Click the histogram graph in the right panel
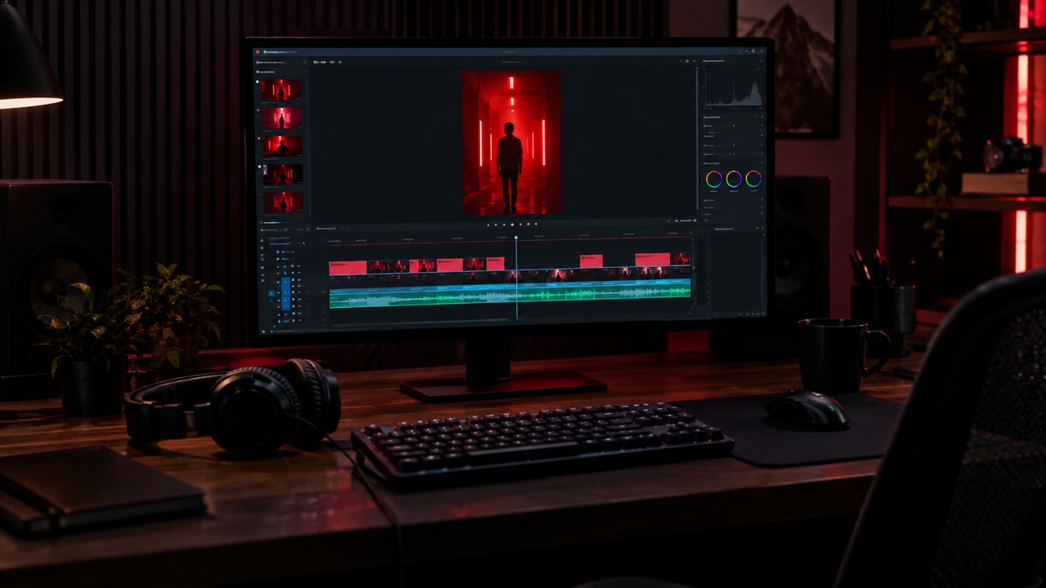The height and width of the screenshot is (588, 1046). click(734, 87)
